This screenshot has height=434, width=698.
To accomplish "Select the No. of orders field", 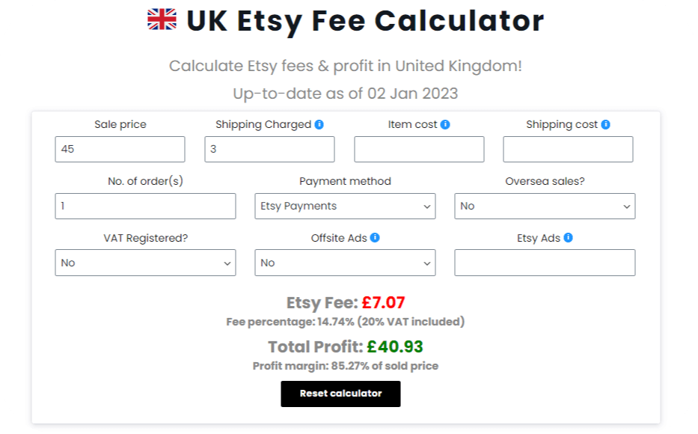I will 144,206.
